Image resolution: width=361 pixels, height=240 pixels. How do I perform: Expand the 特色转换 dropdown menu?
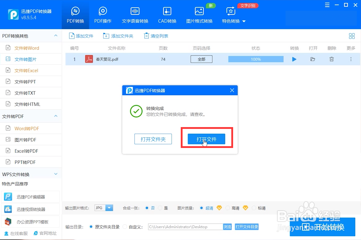(x=244, y=21)
